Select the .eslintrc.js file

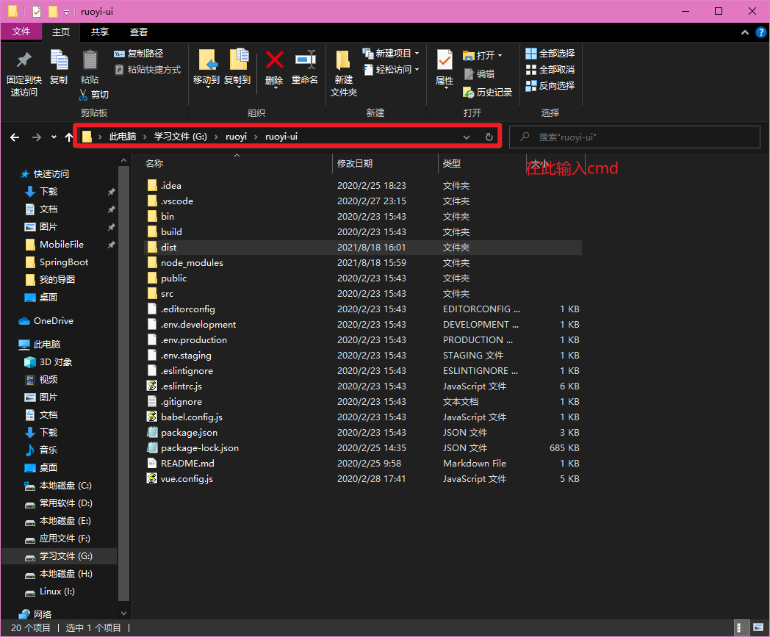tap(181, 386)
